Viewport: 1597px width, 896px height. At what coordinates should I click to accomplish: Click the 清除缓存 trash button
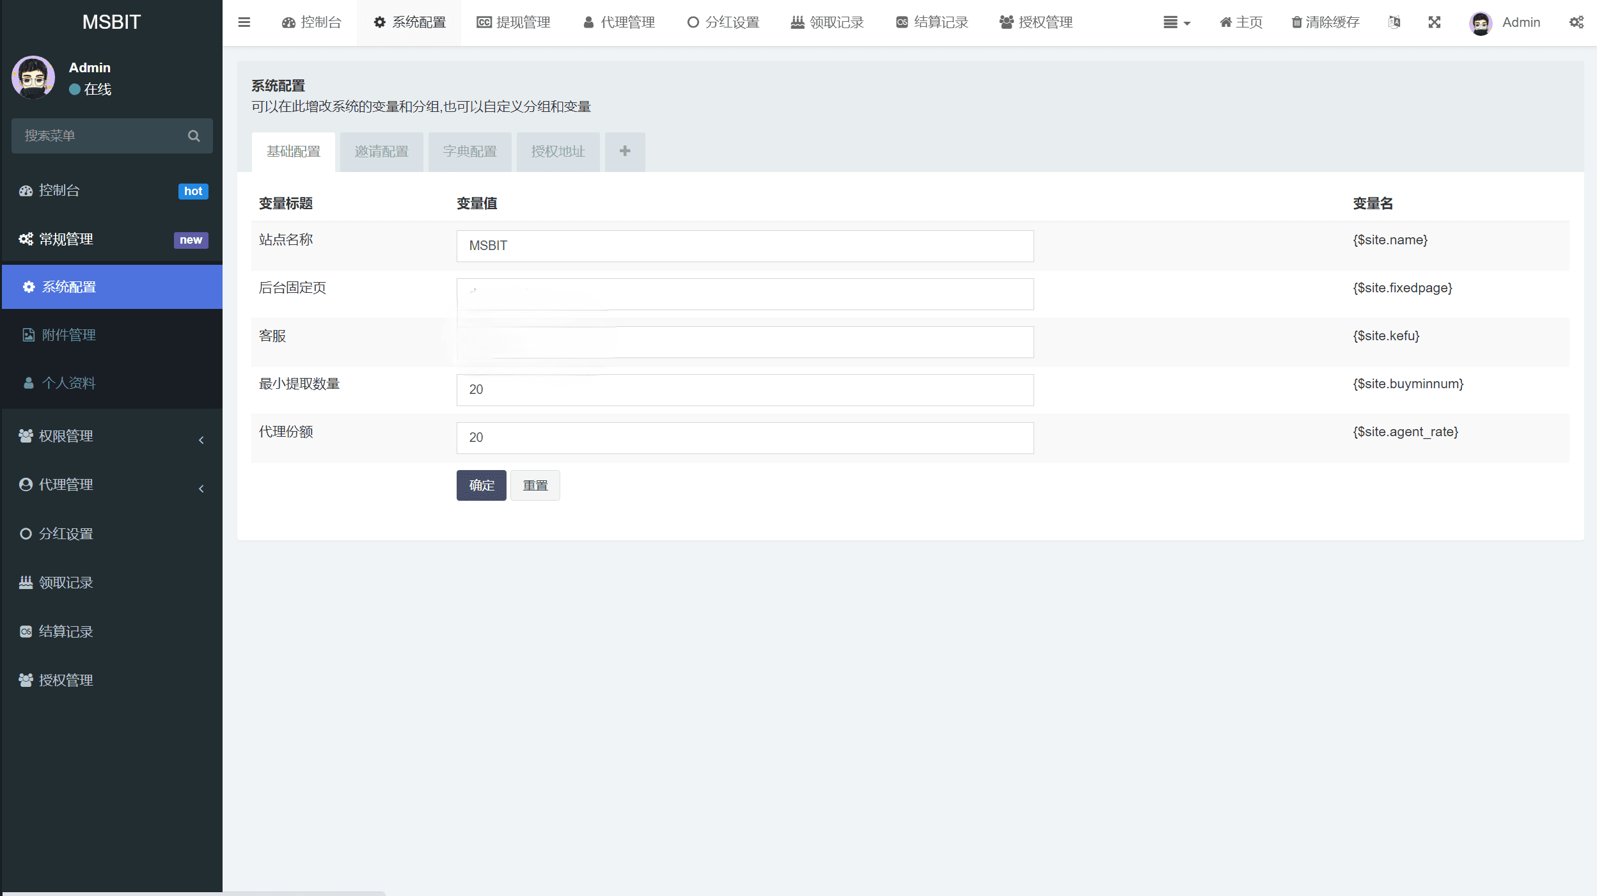coord(1325,22)
